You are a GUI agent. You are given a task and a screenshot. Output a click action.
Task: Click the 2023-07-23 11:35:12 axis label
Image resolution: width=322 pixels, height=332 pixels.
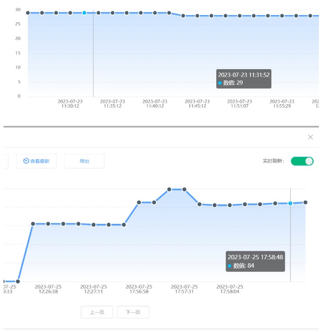[112, 104]
